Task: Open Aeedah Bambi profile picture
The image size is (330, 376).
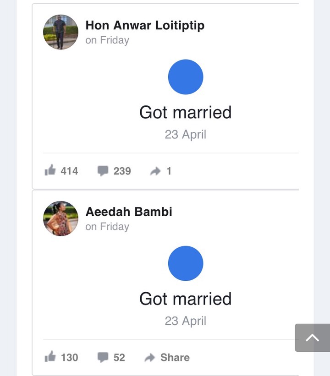Action: [60, 218]
